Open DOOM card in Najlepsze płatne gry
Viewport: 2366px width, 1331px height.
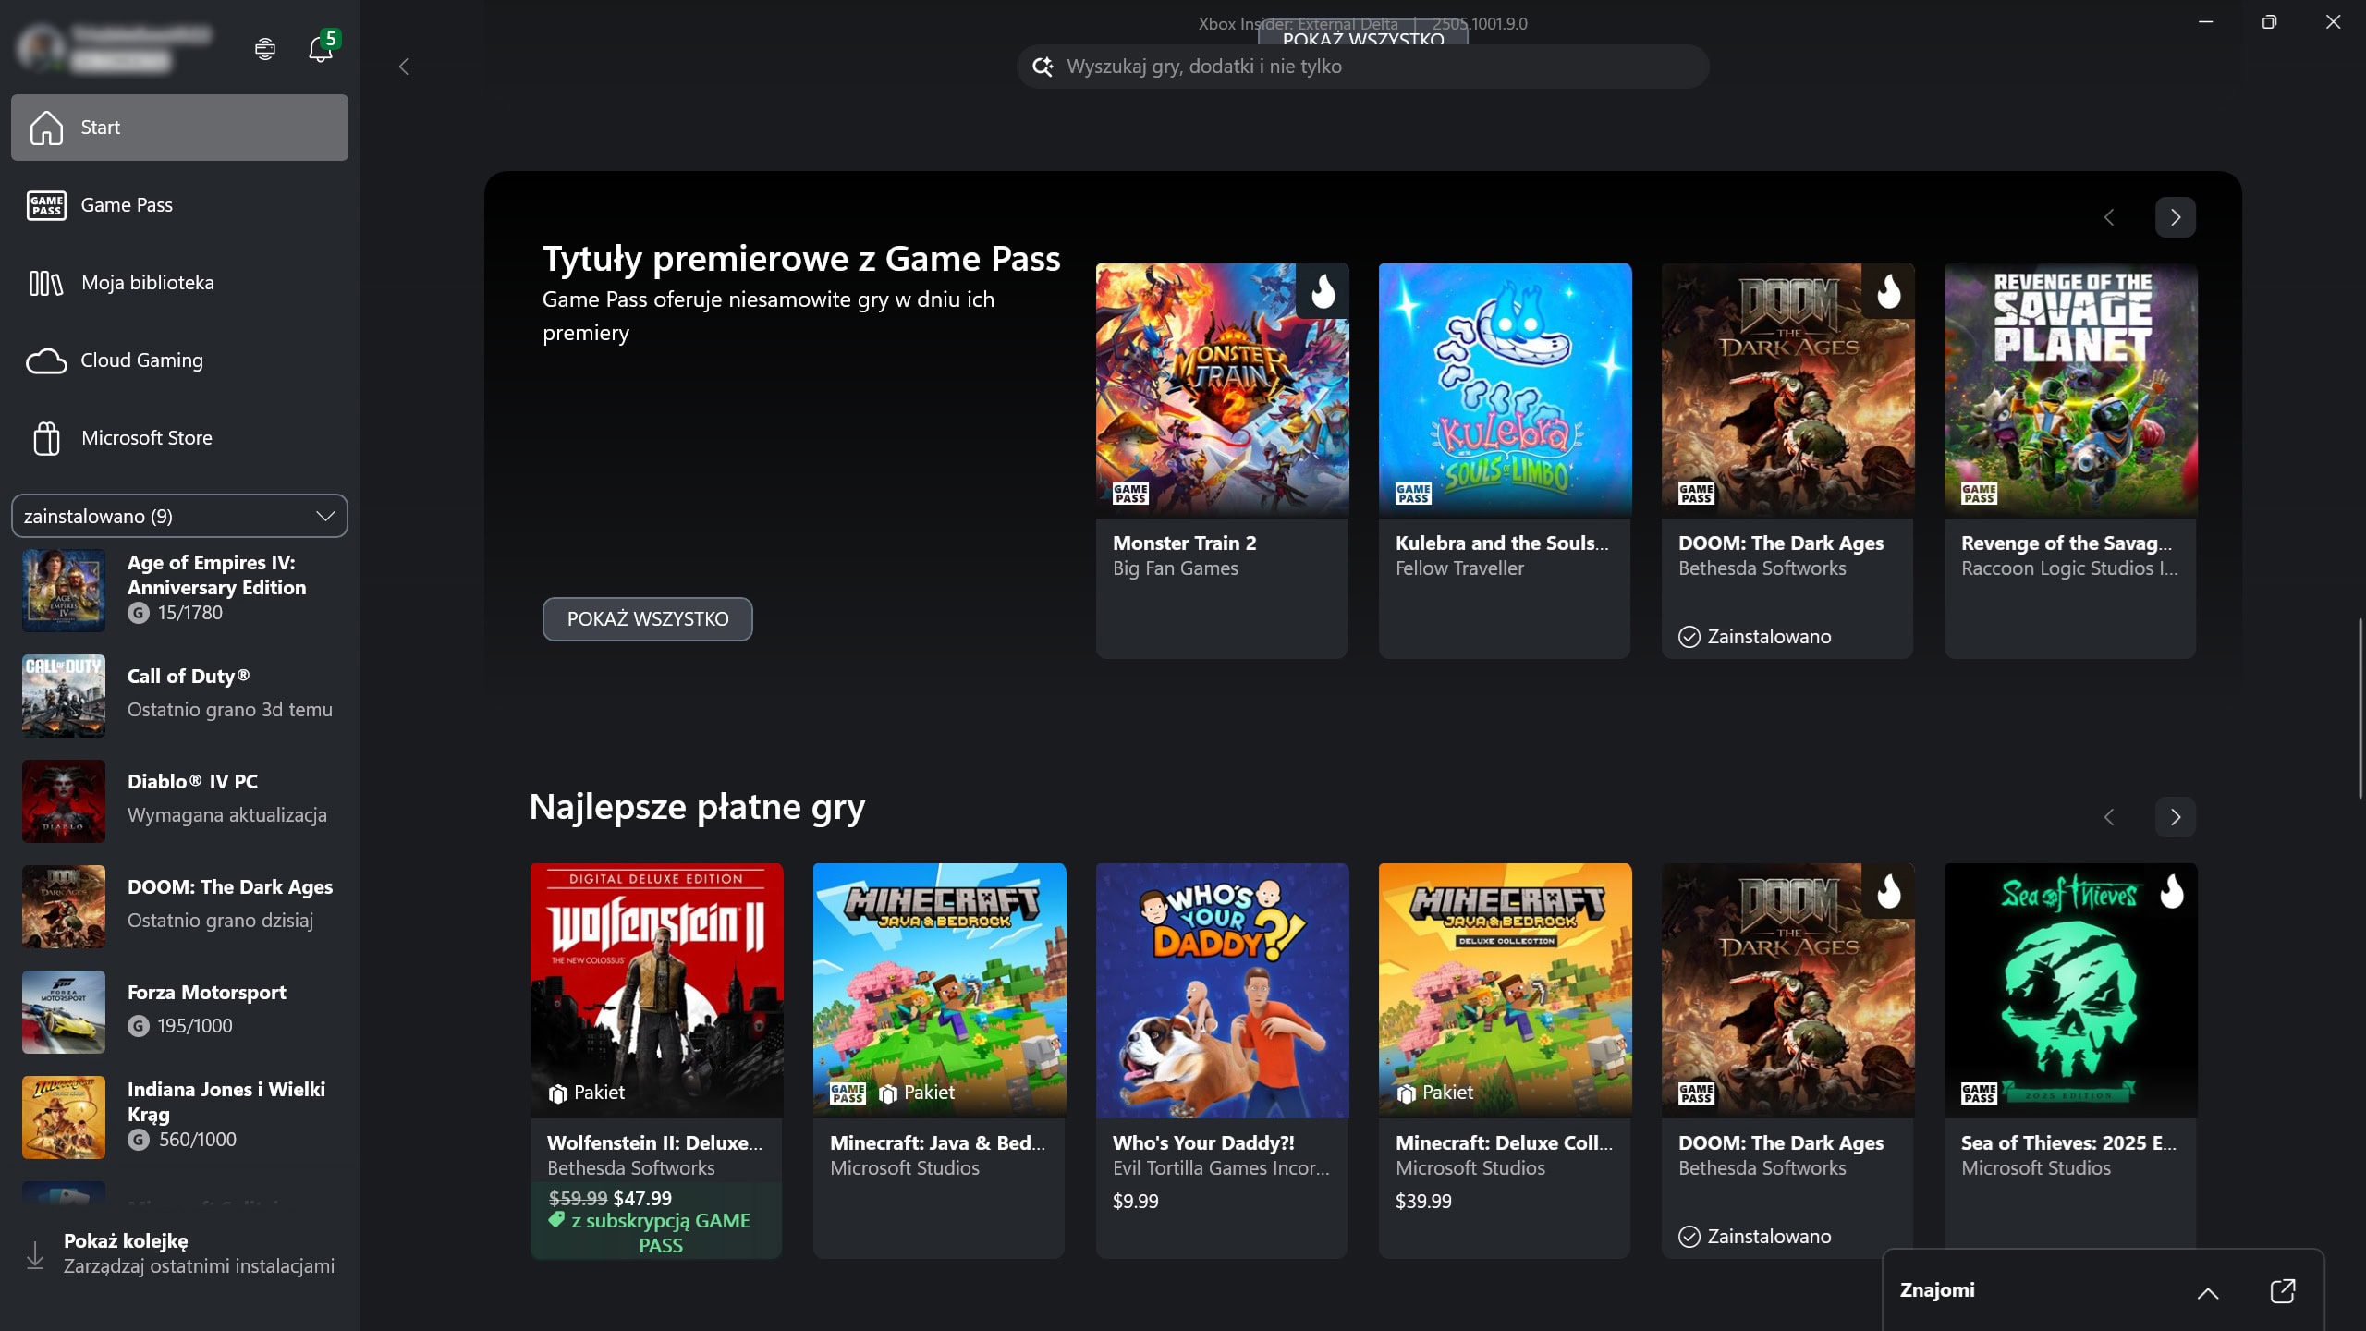[1787, 1060]
